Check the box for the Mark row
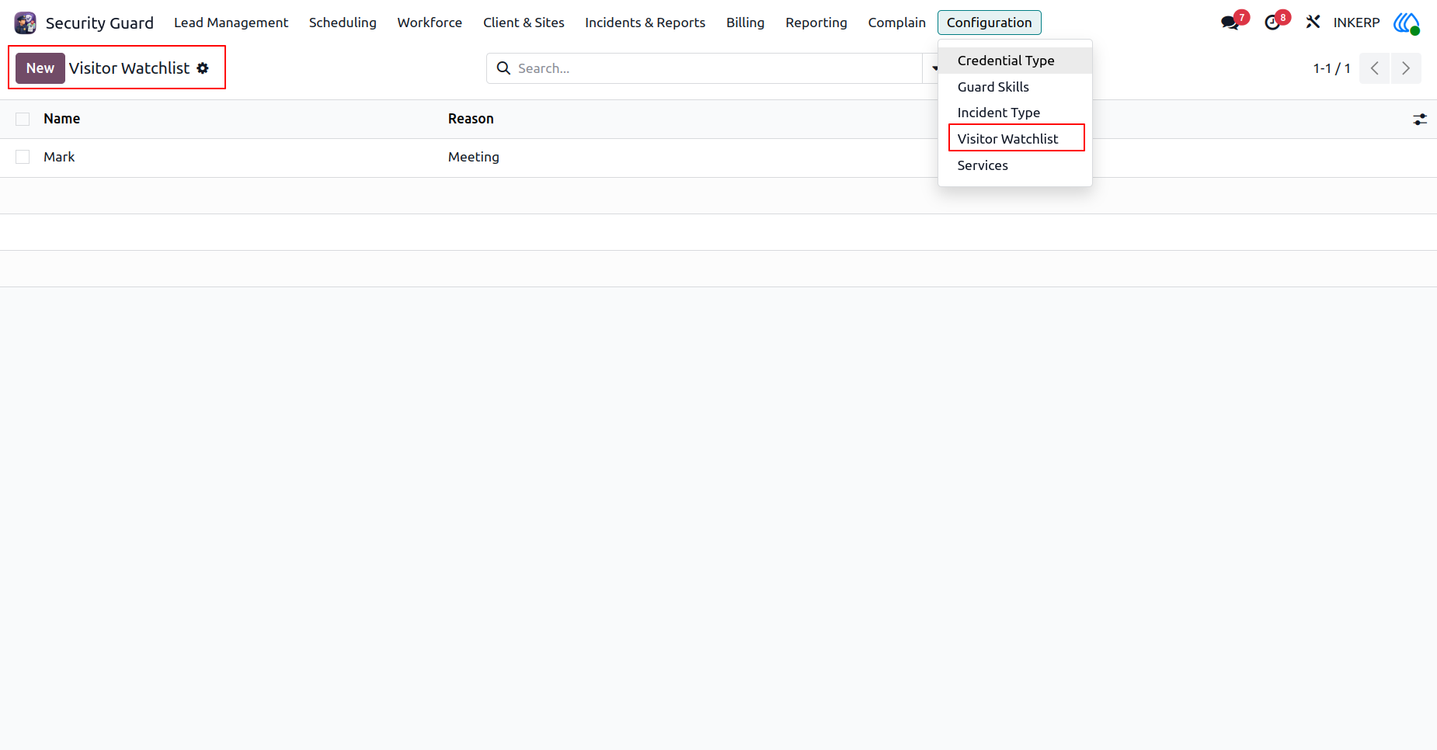Screen dimensions: 1437x750 pos(23,157)
